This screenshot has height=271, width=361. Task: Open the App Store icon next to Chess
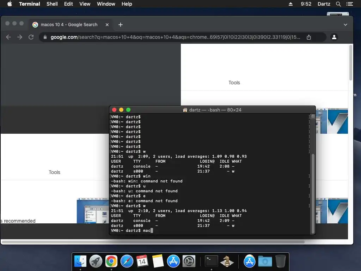click(249, 261)
